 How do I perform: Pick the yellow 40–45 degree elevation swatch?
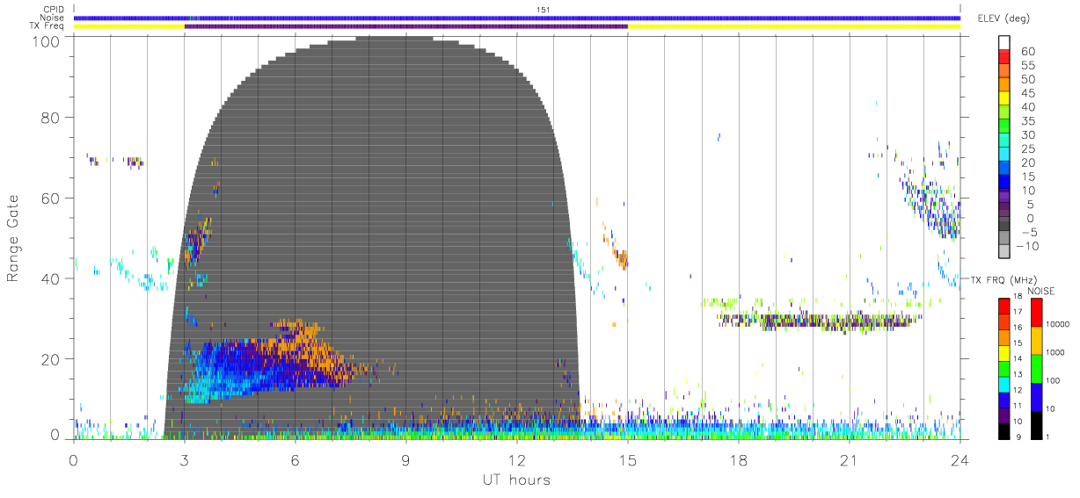[1004, 100]
